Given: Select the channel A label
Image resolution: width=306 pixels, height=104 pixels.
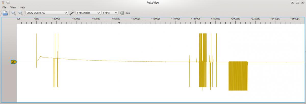Looking at the screenshot, I should coord(14,62).
